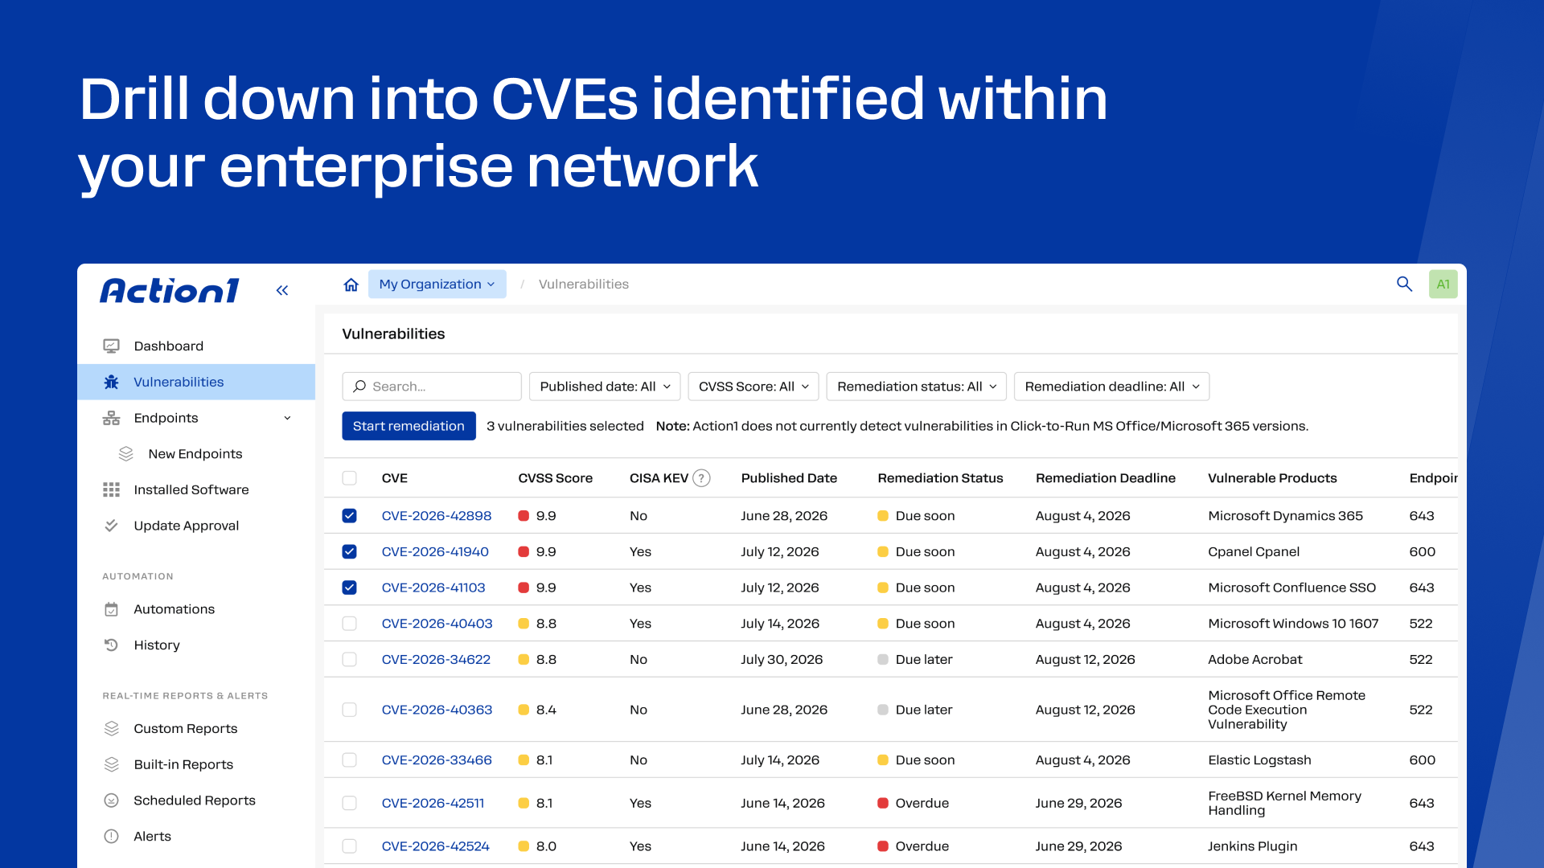Open the CVE-2026-40363 link
Screen dimensions: 1544x868
point(437,710)
